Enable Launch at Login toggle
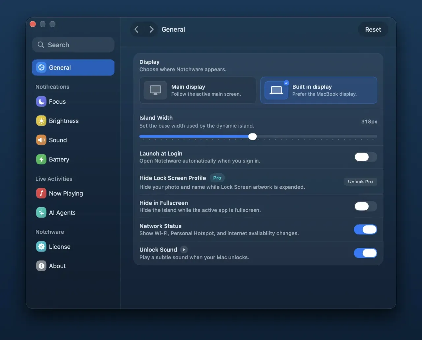422x340 pixels. (x=365, y=157)
